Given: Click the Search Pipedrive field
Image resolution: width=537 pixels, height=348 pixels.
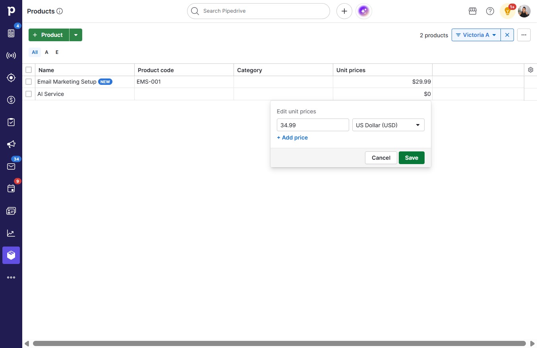Looking at the screenshot, I should [259, 11].
